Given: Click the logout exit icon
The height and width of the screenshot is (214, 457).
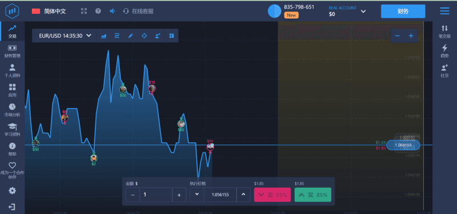Looking at the screenshot, I should (x=12, y=207).
